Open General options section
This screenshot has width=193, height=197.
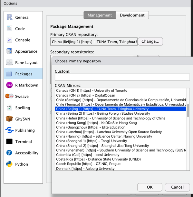[x=23, y=17]
